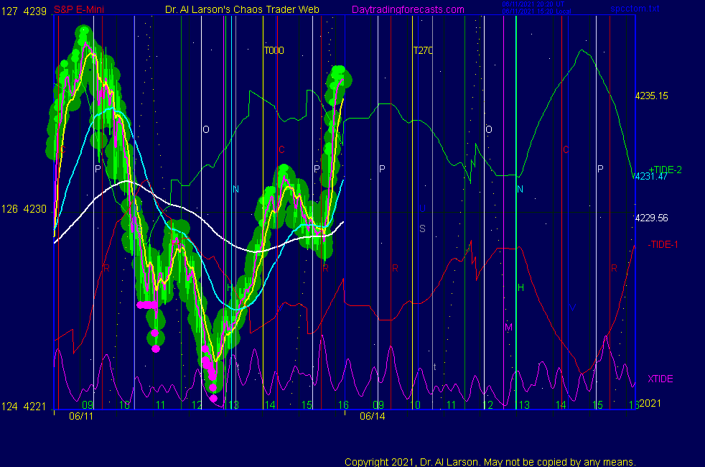Click the T000 marker label
The image size is (705, 467).
coord(274,51)
